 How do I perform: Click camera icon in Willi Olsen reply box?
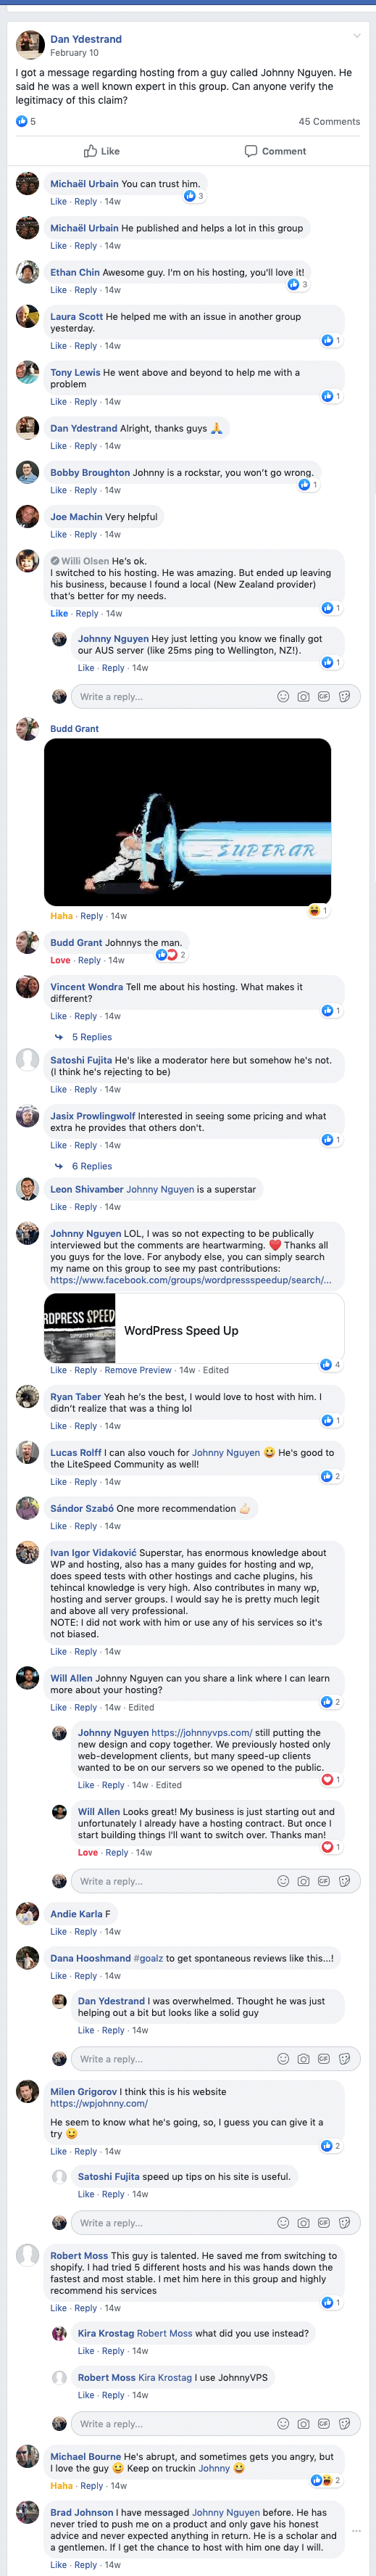point(303,697)
